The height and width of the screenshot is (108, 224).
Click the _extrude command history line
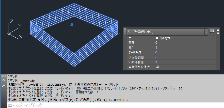[x=21, y=81]
